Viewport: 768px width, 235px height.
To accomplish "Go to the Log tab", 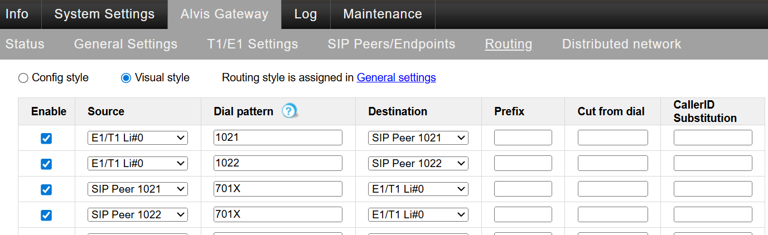I will tap(305, 14).
